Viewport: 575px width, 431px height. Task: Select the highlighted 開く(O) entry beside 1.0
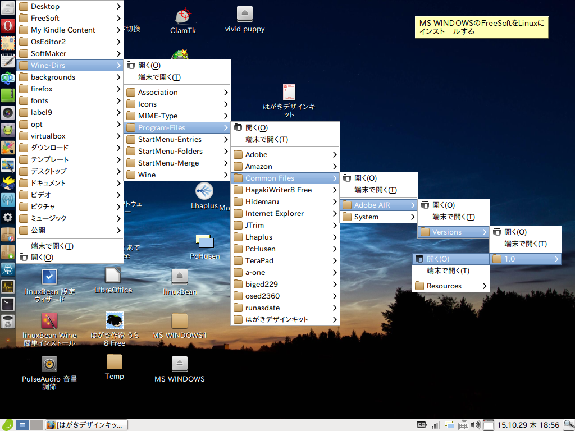pyautogui.click(x=451, y=259)
